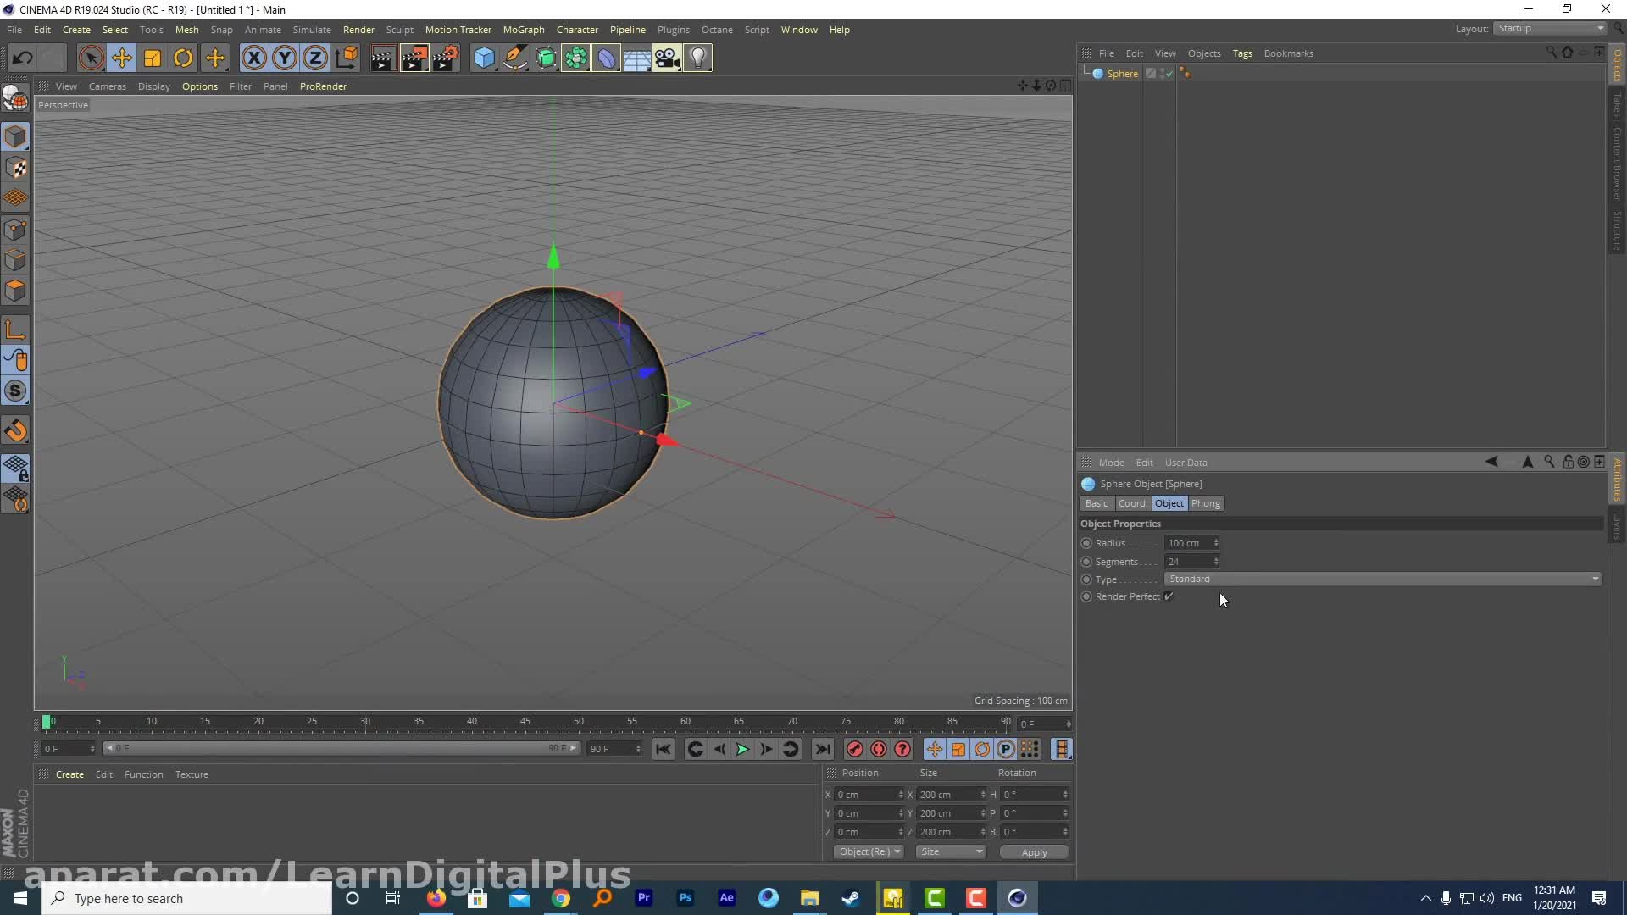
Task: Select the Move tool
Action: (122, 58)
